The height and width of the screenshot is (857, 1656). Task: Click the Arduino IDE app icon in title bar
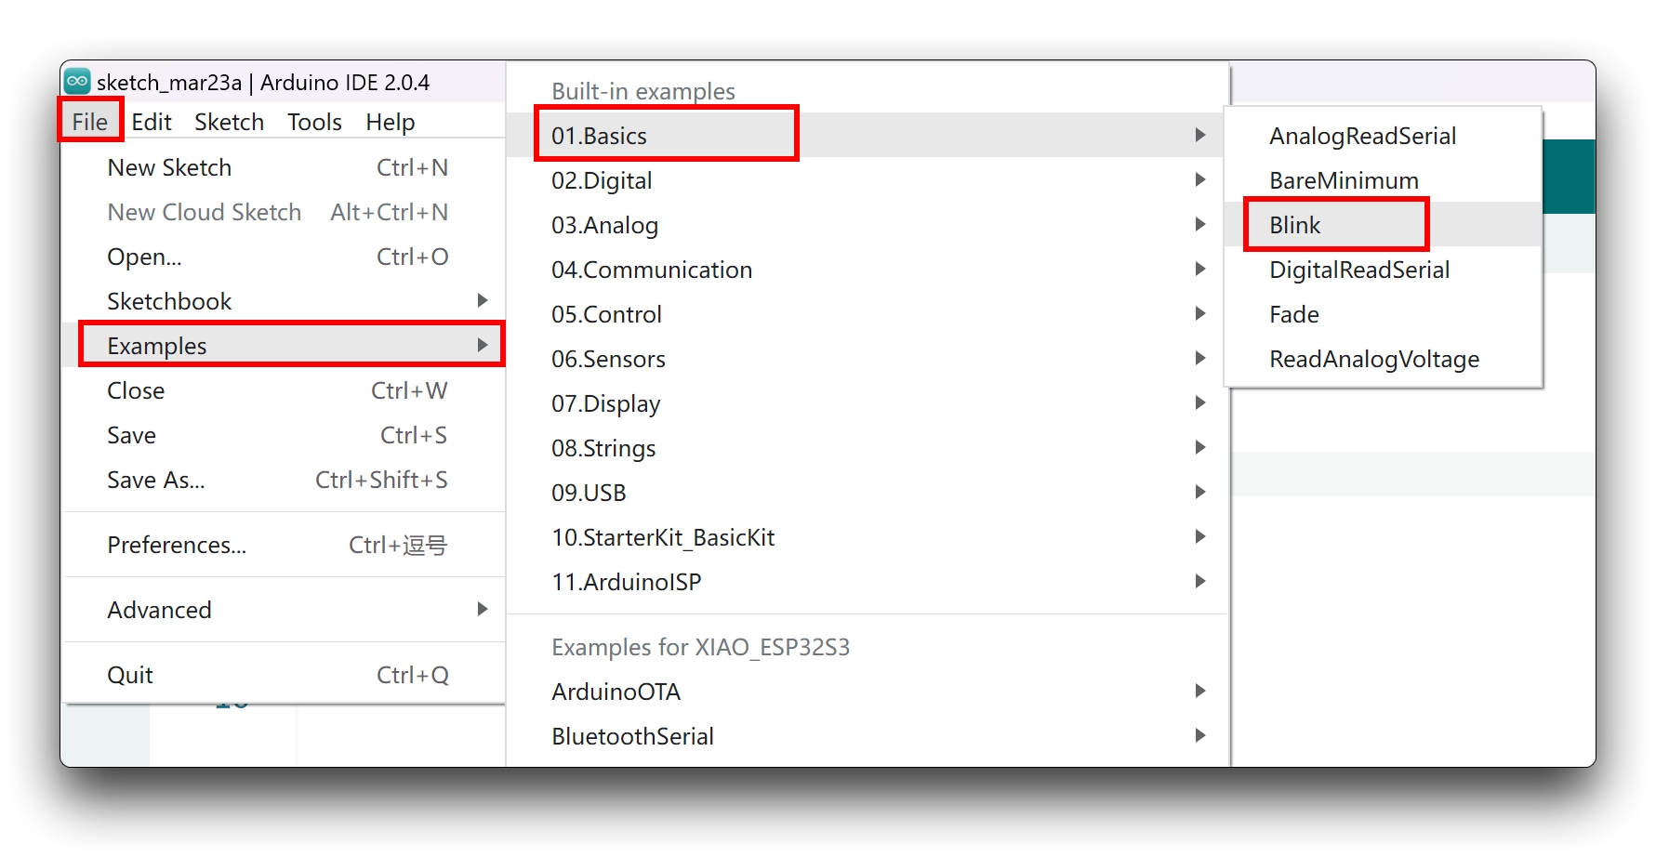tap(77, 82)
